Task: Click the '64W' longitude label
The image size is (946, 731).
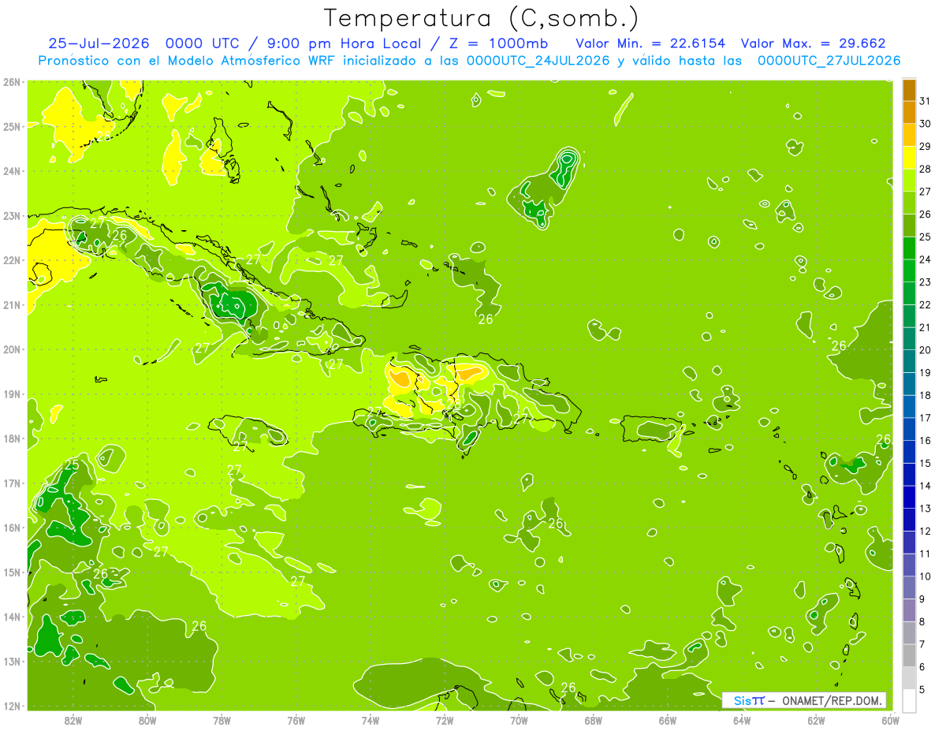Action: (742, 720)
